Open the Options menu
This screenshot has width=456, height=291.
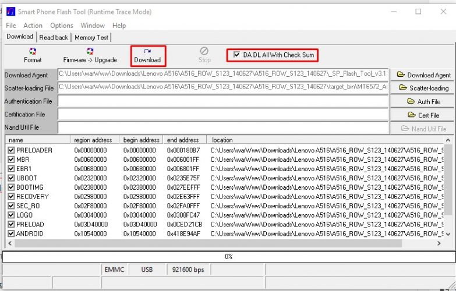click(x=62, y=26)
